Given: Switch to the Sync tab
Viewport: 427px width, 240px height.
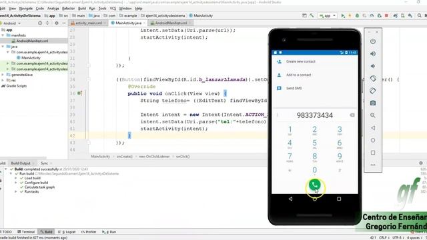Looking at the screenshot, I should pyautogui.click(x=44, y=163).
